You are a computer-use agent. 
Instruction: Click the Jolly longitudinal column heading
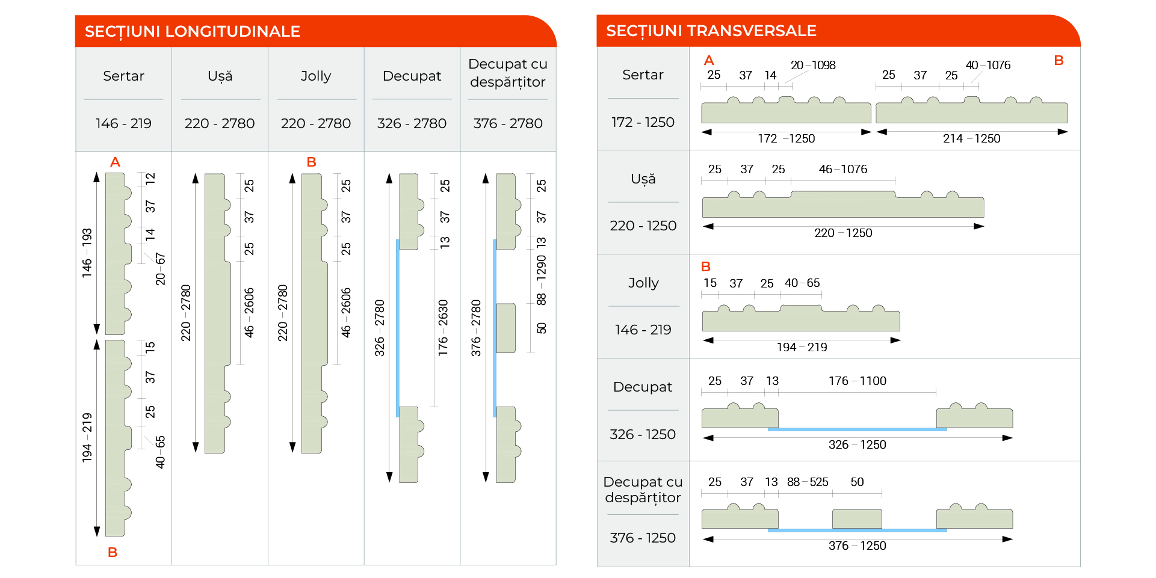316,76
